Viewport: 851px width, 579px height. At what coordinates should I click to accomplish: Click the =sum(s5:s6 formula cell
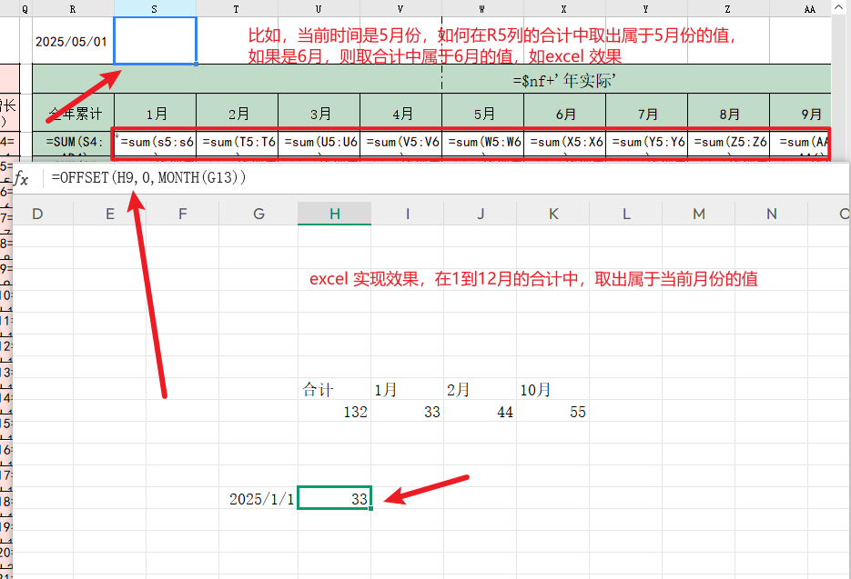pyautogui.click(x=156, y=142)
